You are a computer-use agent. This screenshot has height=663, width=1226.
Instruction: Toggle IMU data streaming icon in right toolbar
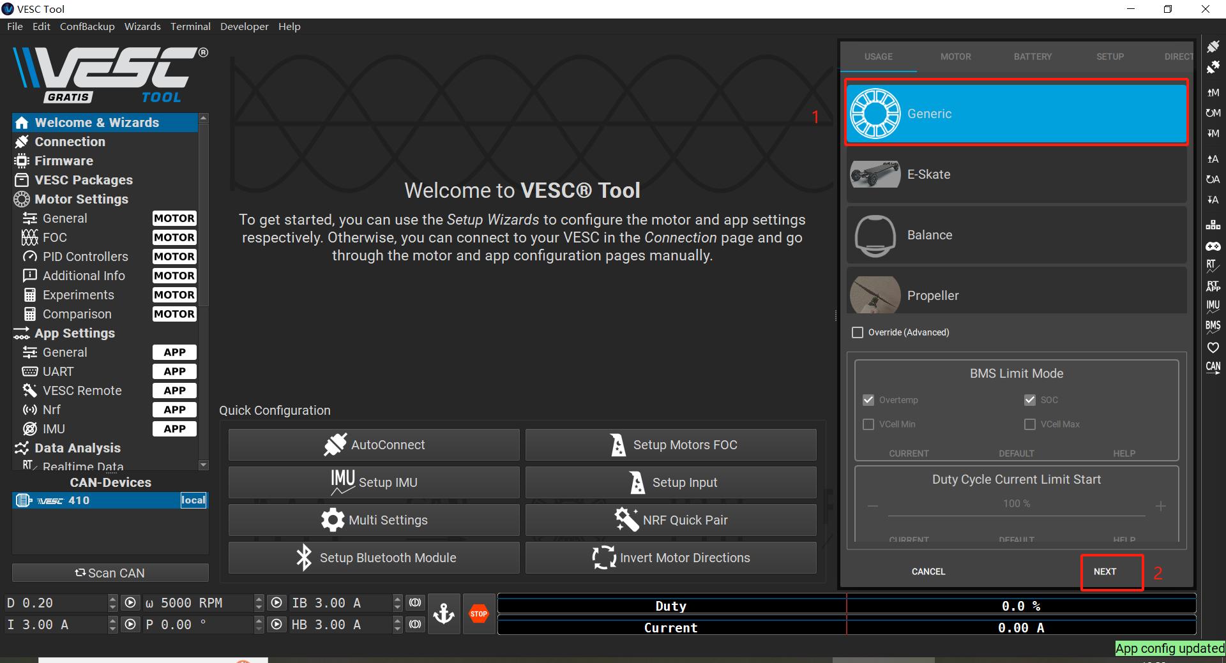point(1213,306)
